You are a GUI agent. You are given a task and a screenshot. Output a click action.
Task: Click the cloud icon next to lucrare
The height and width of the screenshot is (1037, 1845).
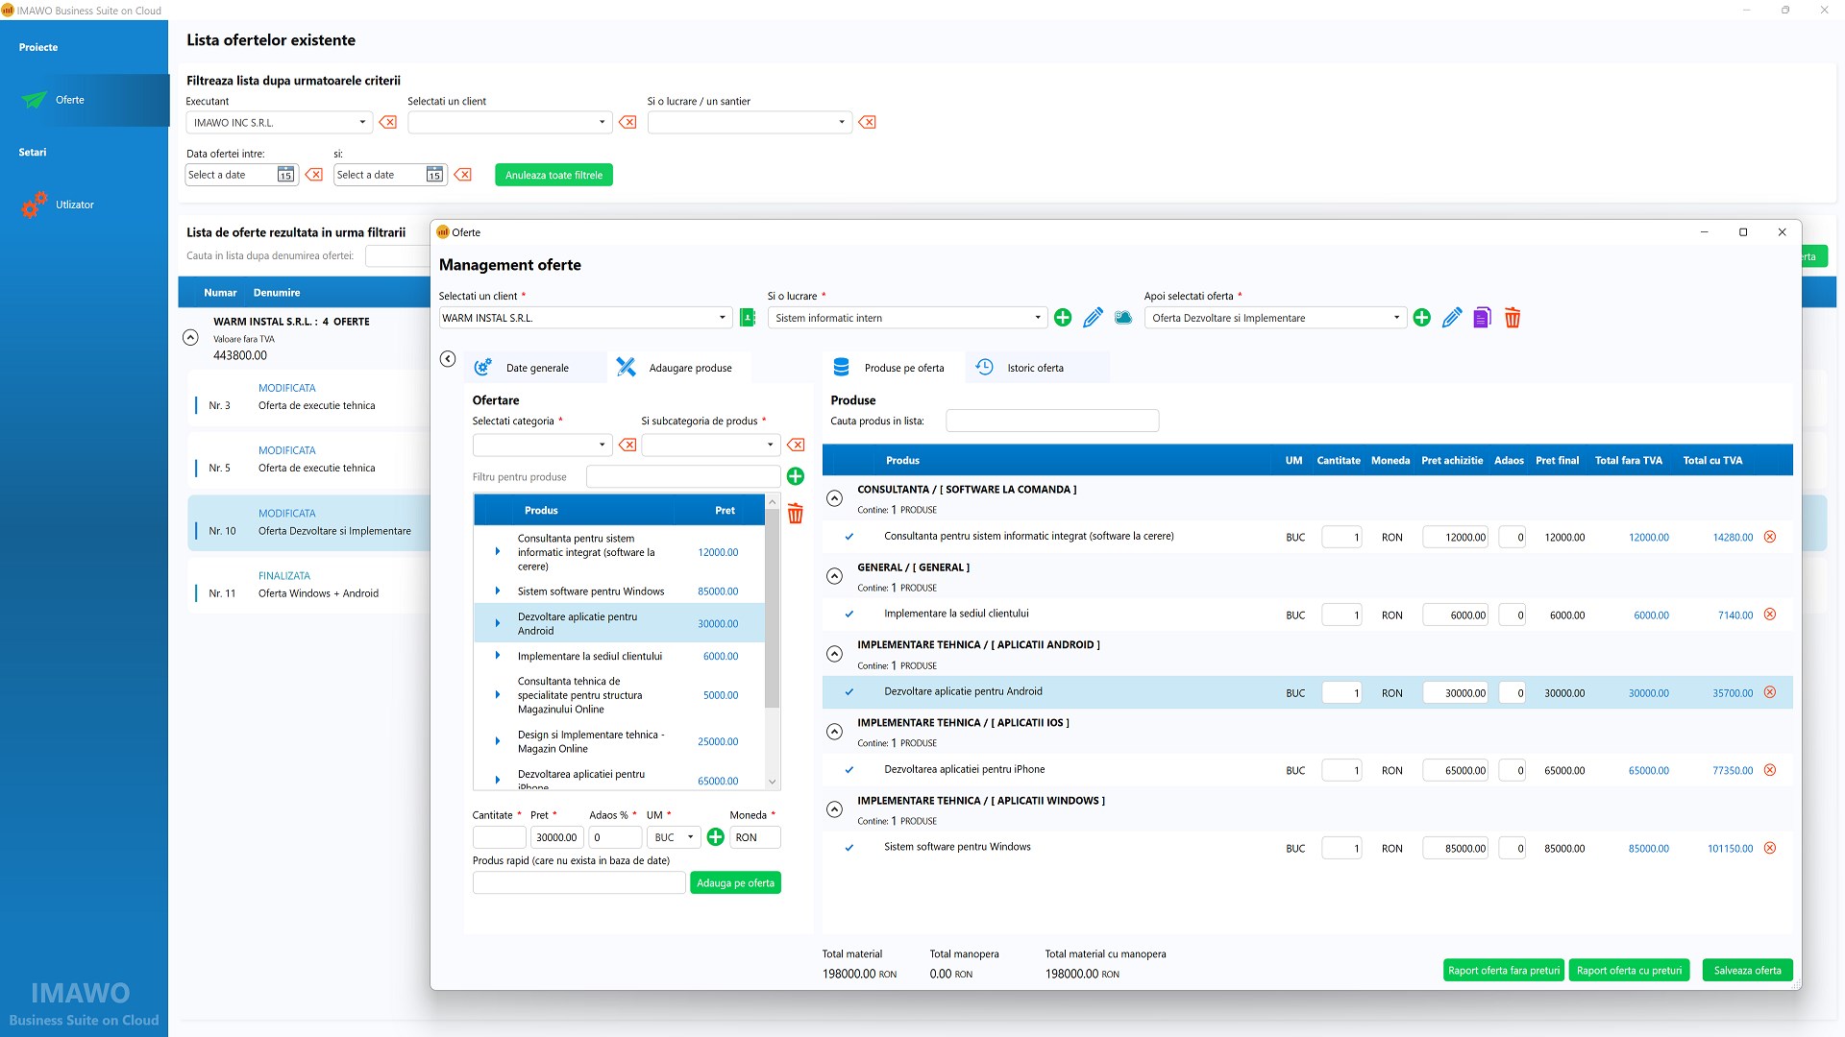(1122, 318)
